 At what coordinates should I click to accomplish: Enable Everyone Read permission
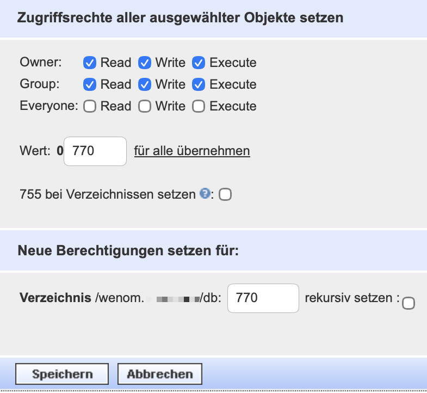pos(90,107)
